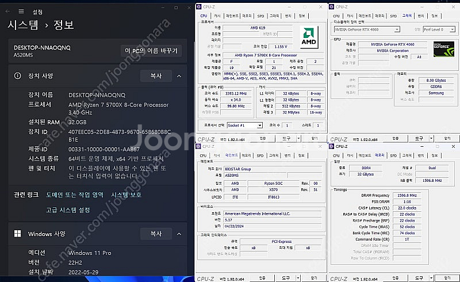This screenshot has width=460, height=282.
Task: Copy Windows specs with Windows 사양 복사 button
Action: click(156, 234)
